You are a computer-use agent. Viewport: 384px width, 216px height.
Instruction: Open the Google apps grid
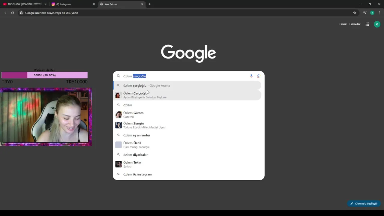coord(367,24)
